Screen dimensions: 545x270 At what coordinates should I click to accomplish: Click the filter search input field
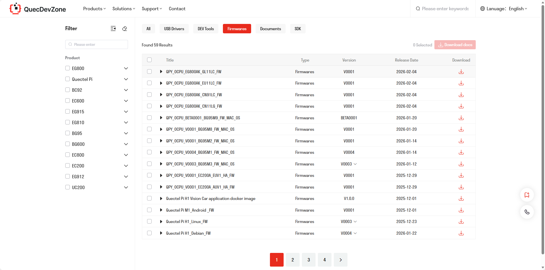[97, 44]
